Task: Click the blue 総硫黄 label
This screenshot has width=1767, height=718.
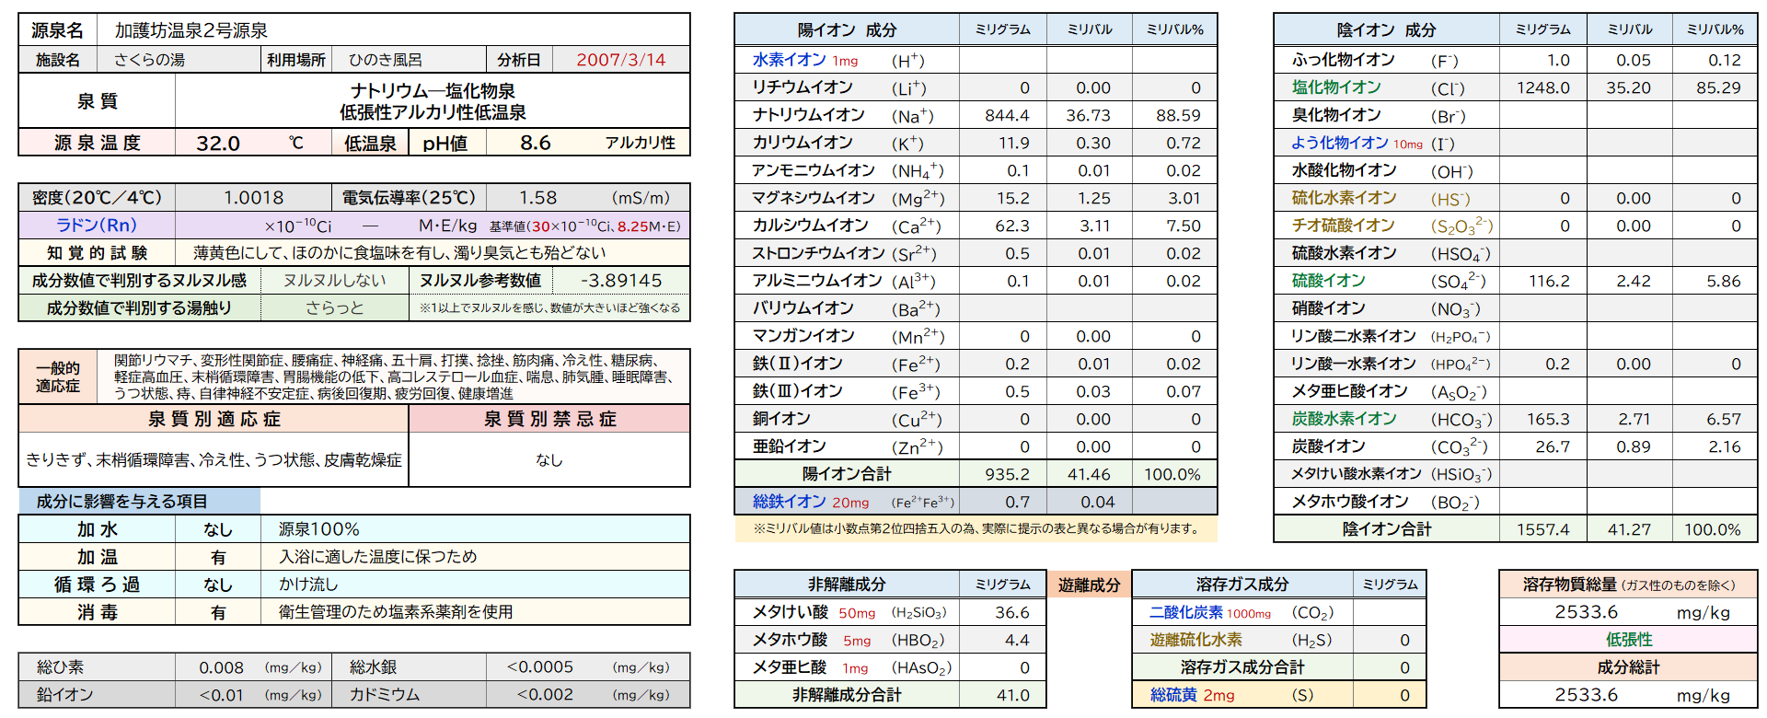Action: 1171,695
